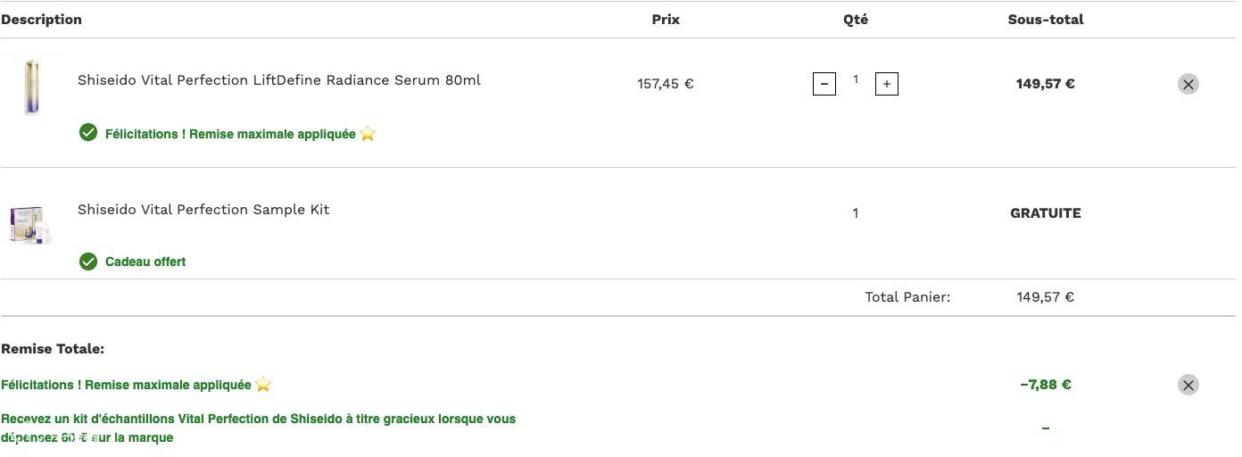The height and width of the screenshot is (457, 1242).
Task: Click the serum quantity value field
Action: 856,80
